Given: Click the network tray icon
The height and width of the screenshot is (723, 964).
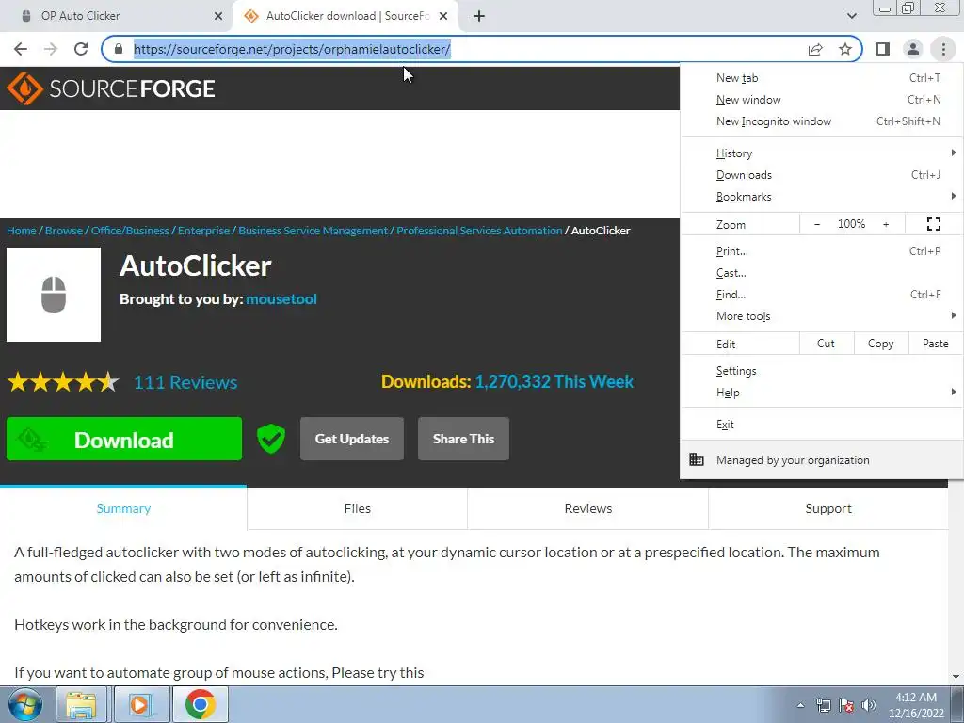Looking at the screenshot, I should tap(823, 705).
